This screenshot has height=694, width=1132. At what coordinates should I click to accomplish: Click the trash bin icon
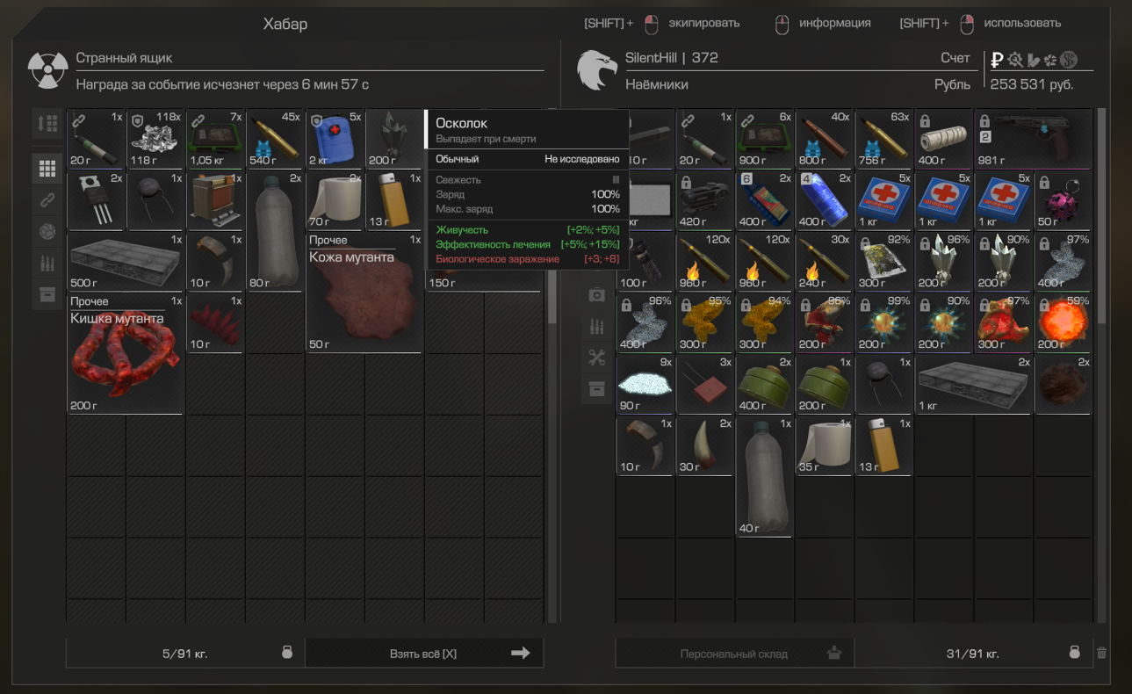pyautogui.click(x=1101, y=653)
